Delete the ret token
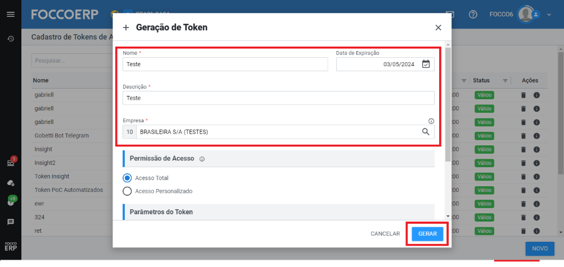Screen dimensions: 564x267 pos(524,231)
